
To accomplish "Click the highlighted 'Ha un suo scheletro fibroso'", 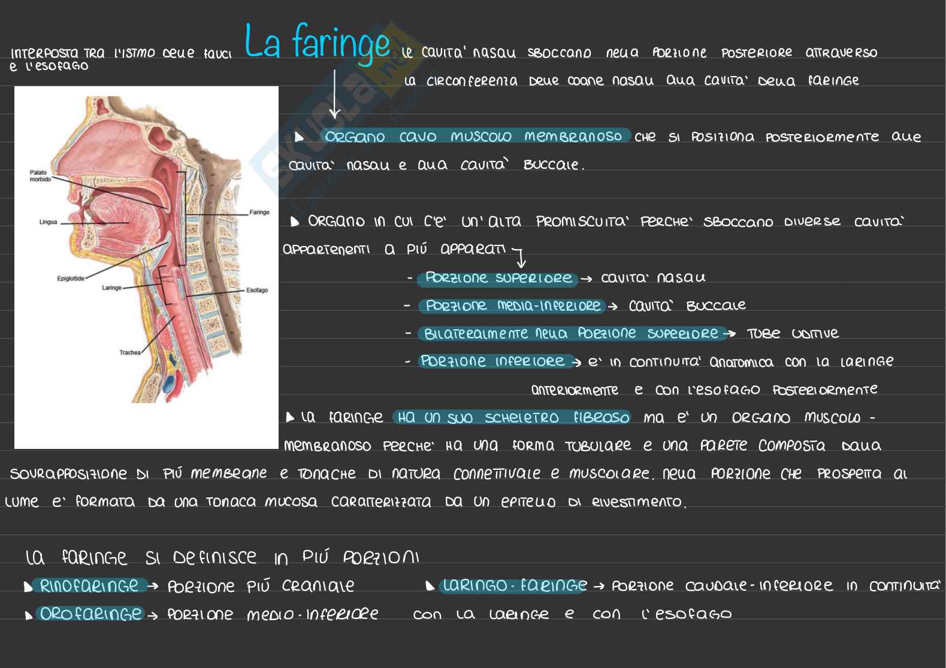I will pos(513,417).
